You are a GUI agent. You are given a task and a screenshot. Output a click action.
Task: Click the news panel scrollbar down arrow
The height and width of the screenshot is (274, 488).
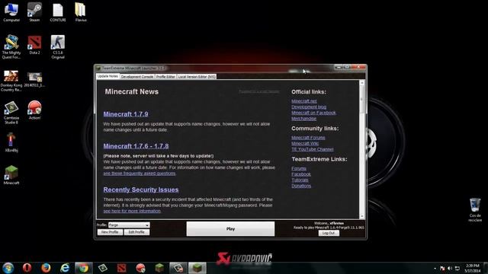point(361,216)
